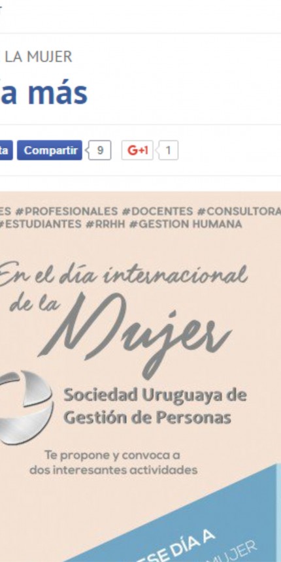Viewport: 281px width, 562px height.
Task: Click the #RRHH hashtag in the banner
Action: (105, 224)
